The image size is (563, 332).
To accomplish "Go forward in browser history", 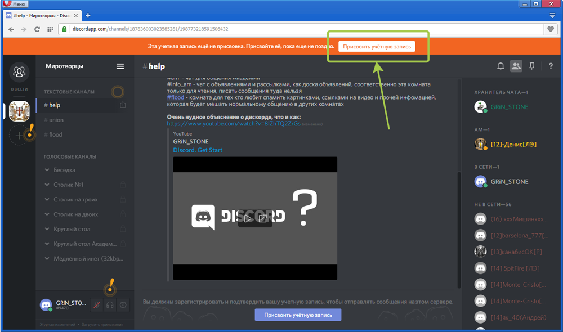I will click(24, 29).
